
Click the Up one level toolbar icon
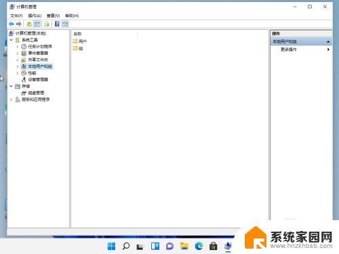tap(29, 24)
